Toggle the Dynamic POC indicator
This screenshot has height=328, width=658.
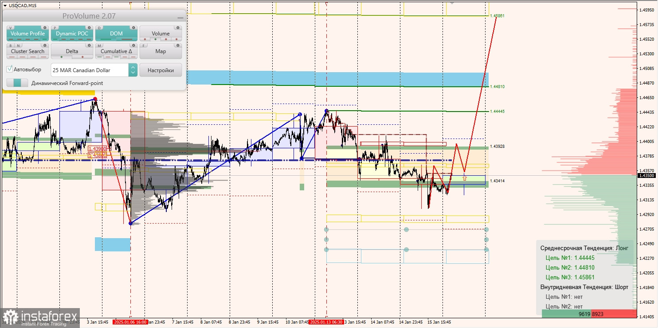click(x=72, y=34)
